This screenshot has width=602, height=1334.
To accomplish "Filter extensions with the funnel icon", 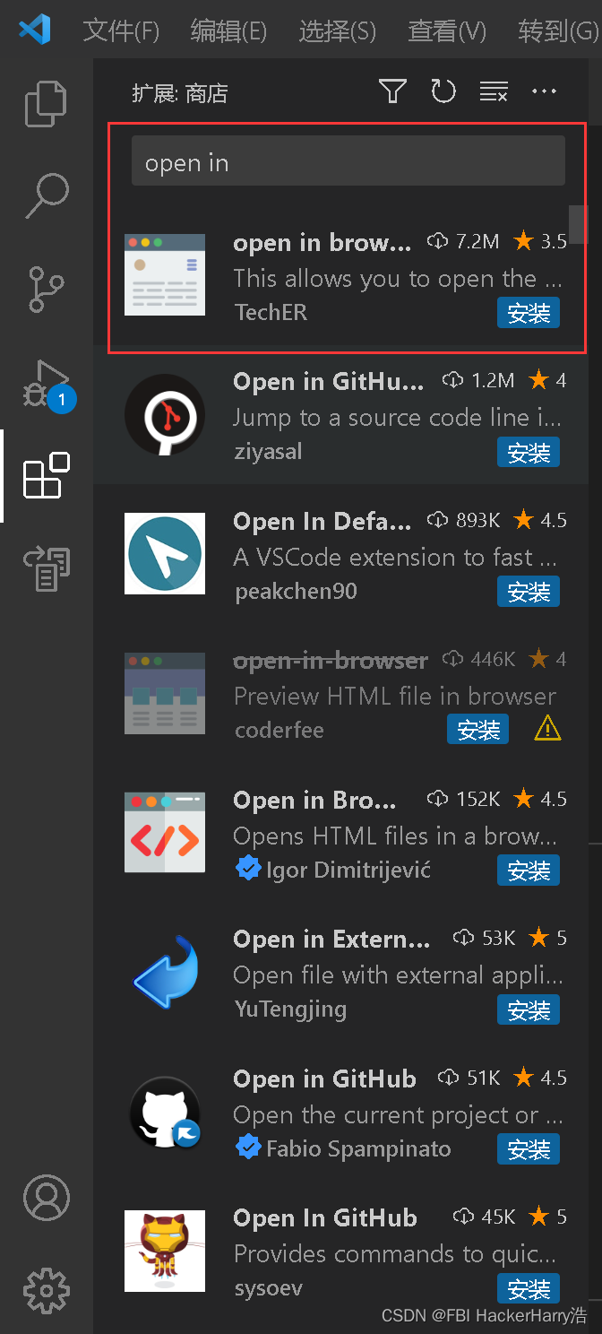I will click(x=392, y=91).
